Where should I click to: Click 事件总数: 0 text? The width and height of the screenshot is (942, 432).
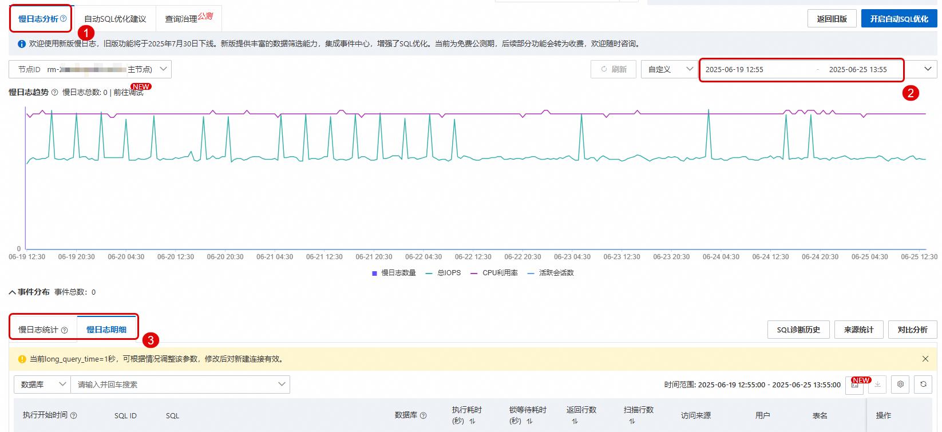coord(75,292)
